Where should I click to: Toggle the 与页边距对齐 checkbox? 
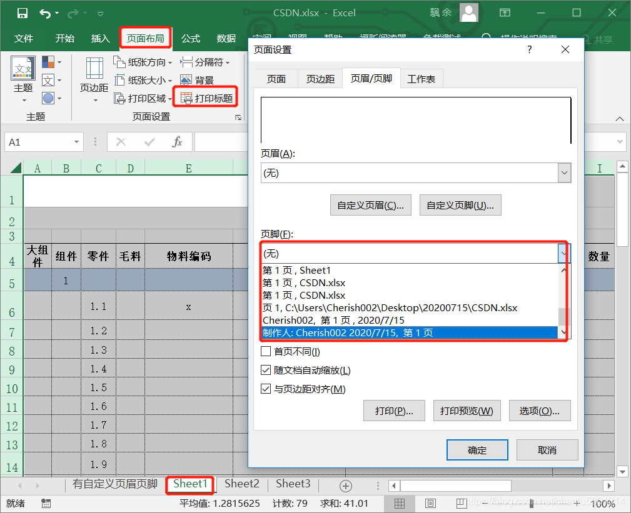(266, 389)
